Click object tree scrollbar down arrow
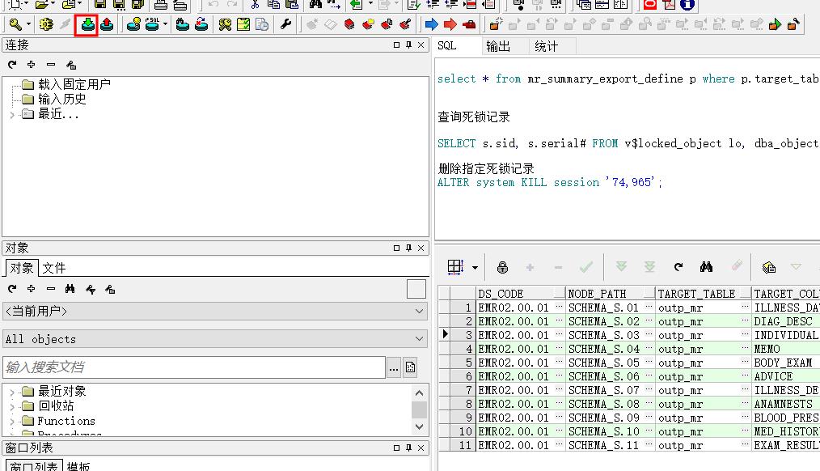Screen dimensions: 820x471 click(419, 426)
